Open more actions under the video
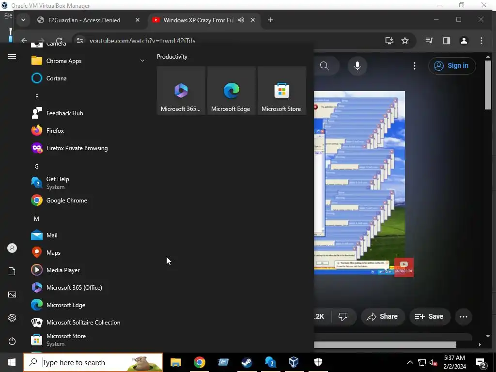The width and height of the screenshot is (496, 372). pyautogui.click(x=464, y=317)
